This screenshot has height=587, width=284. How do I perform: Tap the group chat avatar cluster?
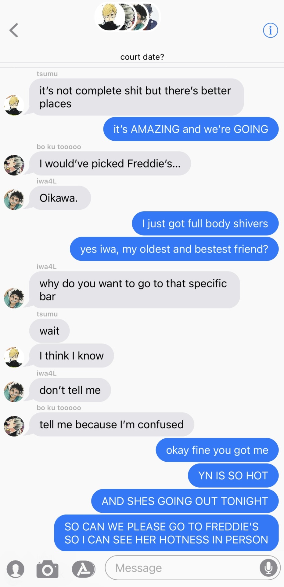click(x=127, y=17)
